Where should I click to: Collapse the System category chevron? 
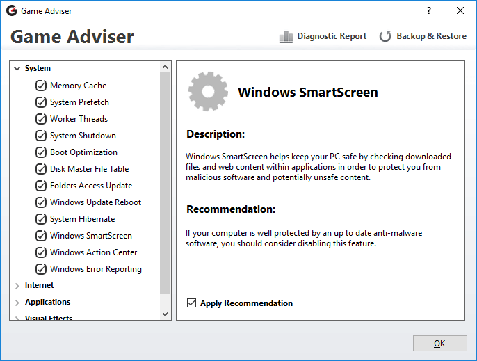pos(17,68)
